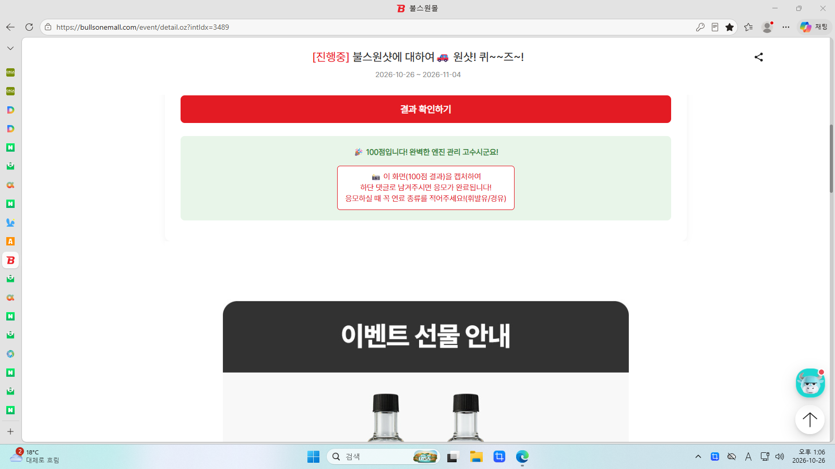Open the browser settings and more menu
The height and width of the screenshot is (469, 835).
(x=786, y=27)
